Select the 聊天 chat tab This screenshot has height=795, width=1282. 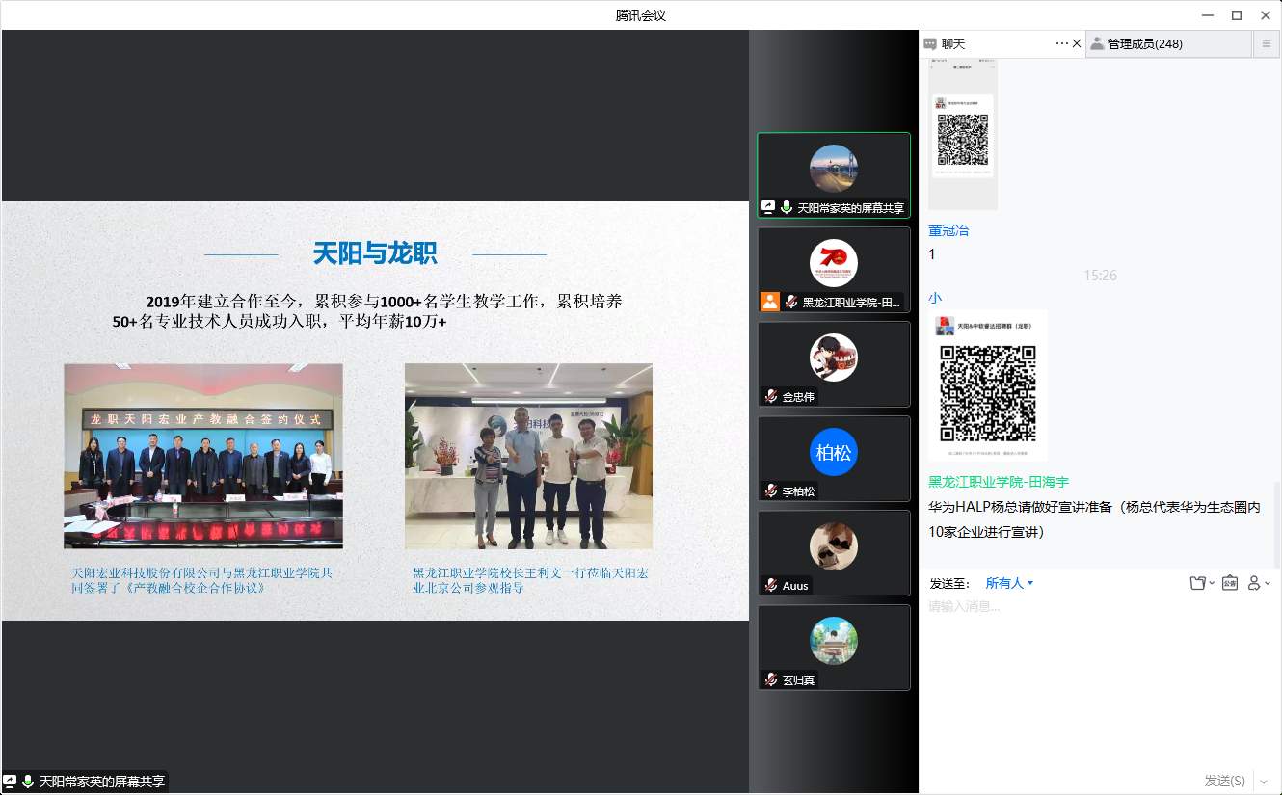pyautogui.click(x=952, y=43)
